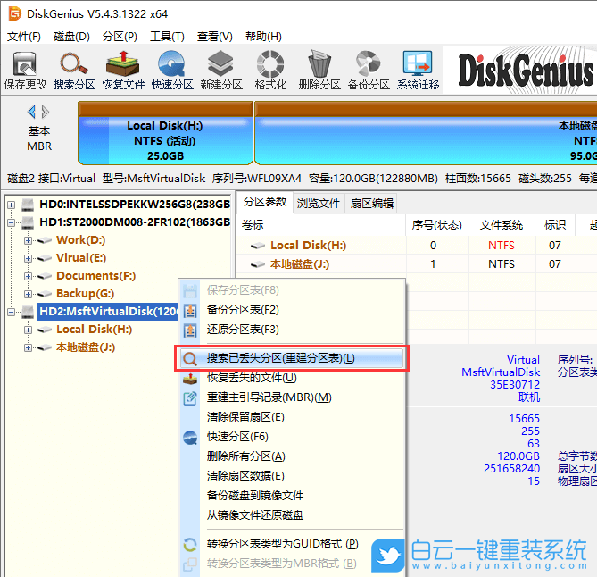
Task: Collapse the HD1:ST2000DM008 disk tree node
Action: (12, 222)
